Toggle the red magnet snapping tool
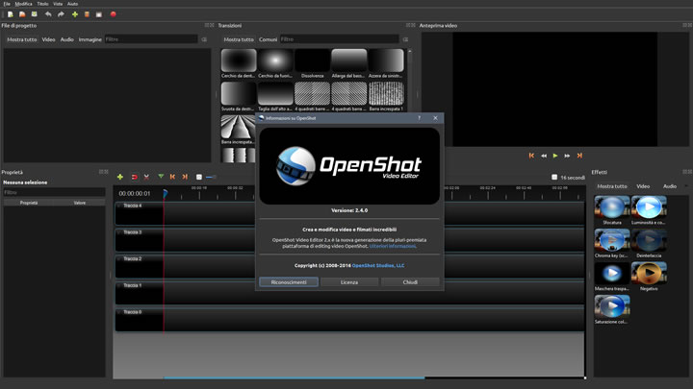Image resolution: width=693 pixels, height=389 pixels. tap(134, 177)
